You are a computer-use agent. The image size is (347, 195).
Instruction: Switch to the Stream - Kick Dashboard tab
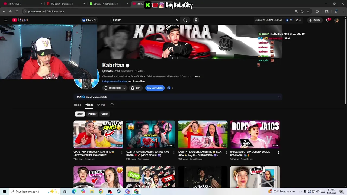108,4
